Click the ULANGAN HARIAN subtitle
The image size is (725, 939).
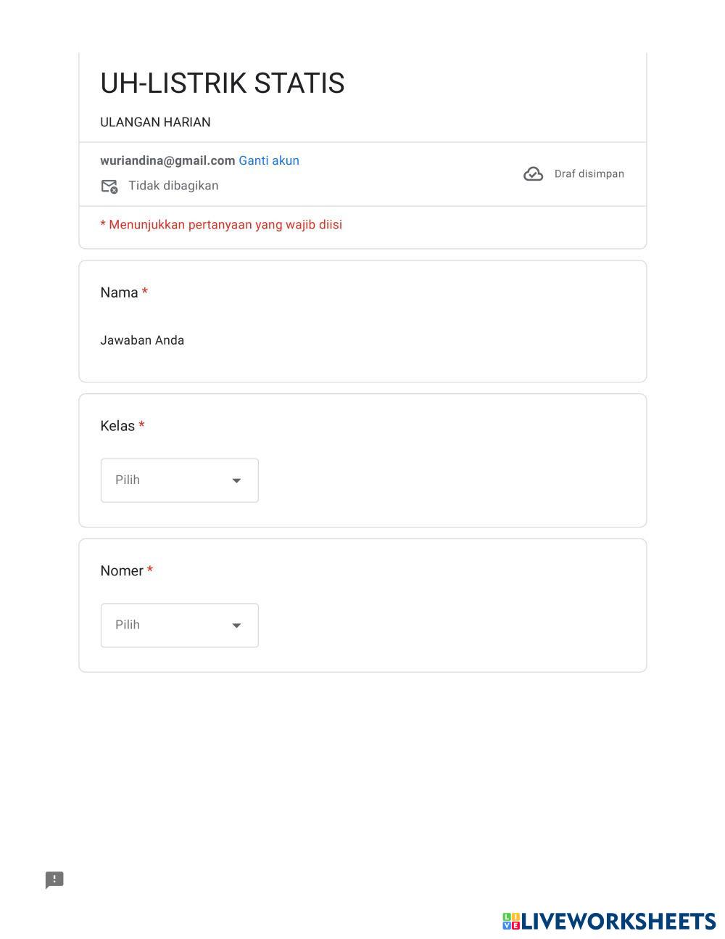click(x=155, y=122)
